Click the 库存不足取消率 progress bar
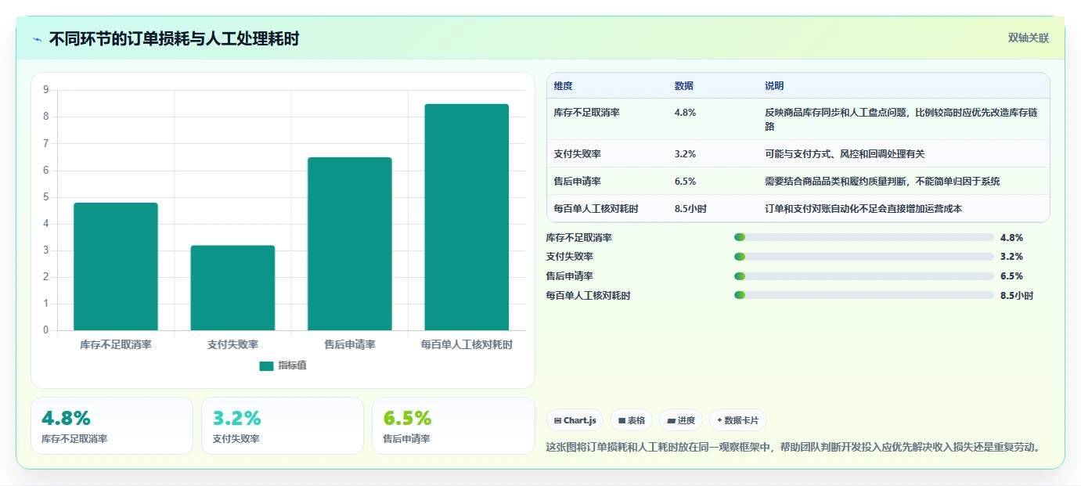The width and height of the screenshot is (1081, 486). click(x=863, y=237)
